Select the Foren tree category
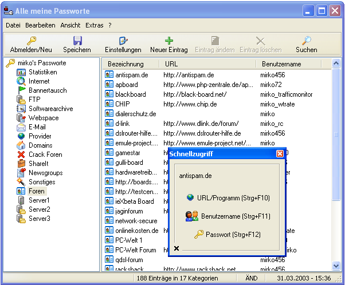 pos(37,191)
